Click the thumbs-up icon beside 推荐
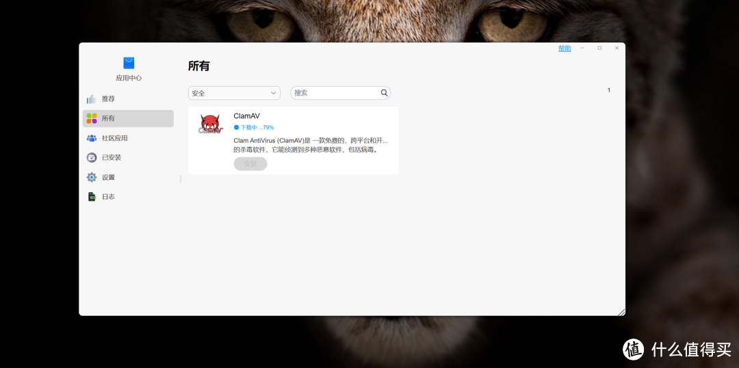Viewport: 739px width, 368px height. (x=92, y=99)
